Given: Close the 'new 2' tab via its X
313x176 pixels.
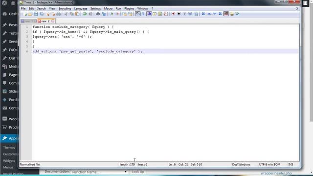Looking at the screenshot, I should coord(53,21).
